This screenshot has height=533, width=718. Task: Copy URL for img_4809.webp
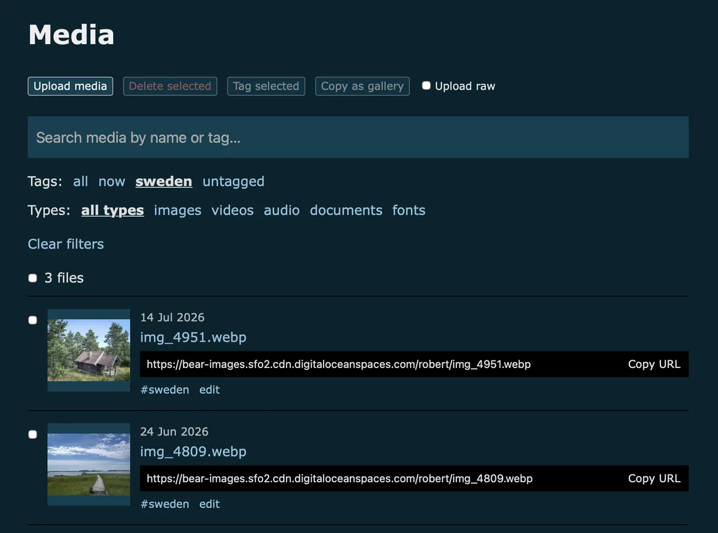pyautogui.click(x=654, y=478)
